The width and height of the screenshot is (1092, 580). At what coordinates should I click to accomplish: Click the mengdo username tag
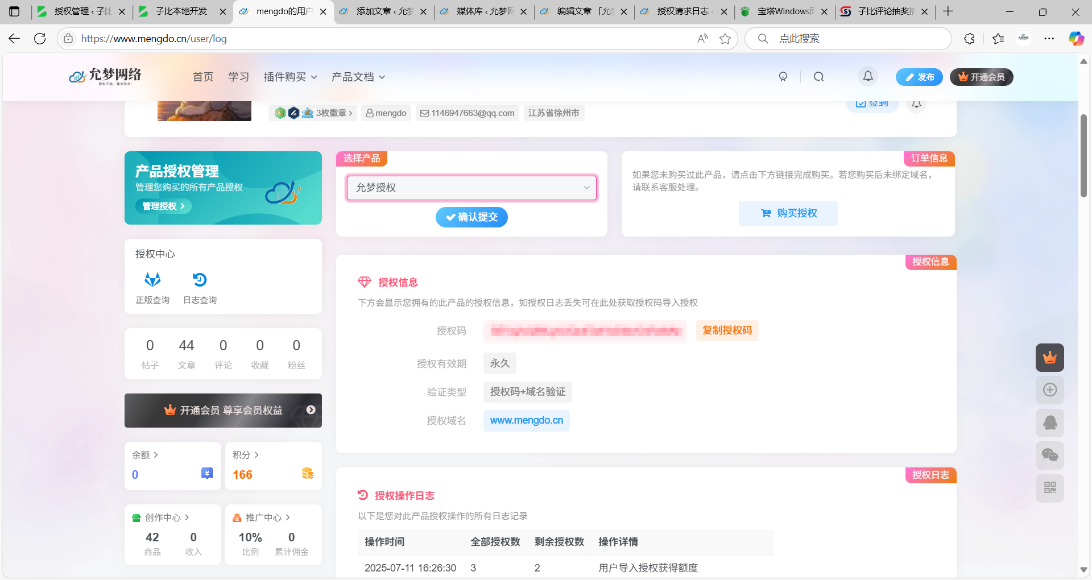click(x=386, y=113)
